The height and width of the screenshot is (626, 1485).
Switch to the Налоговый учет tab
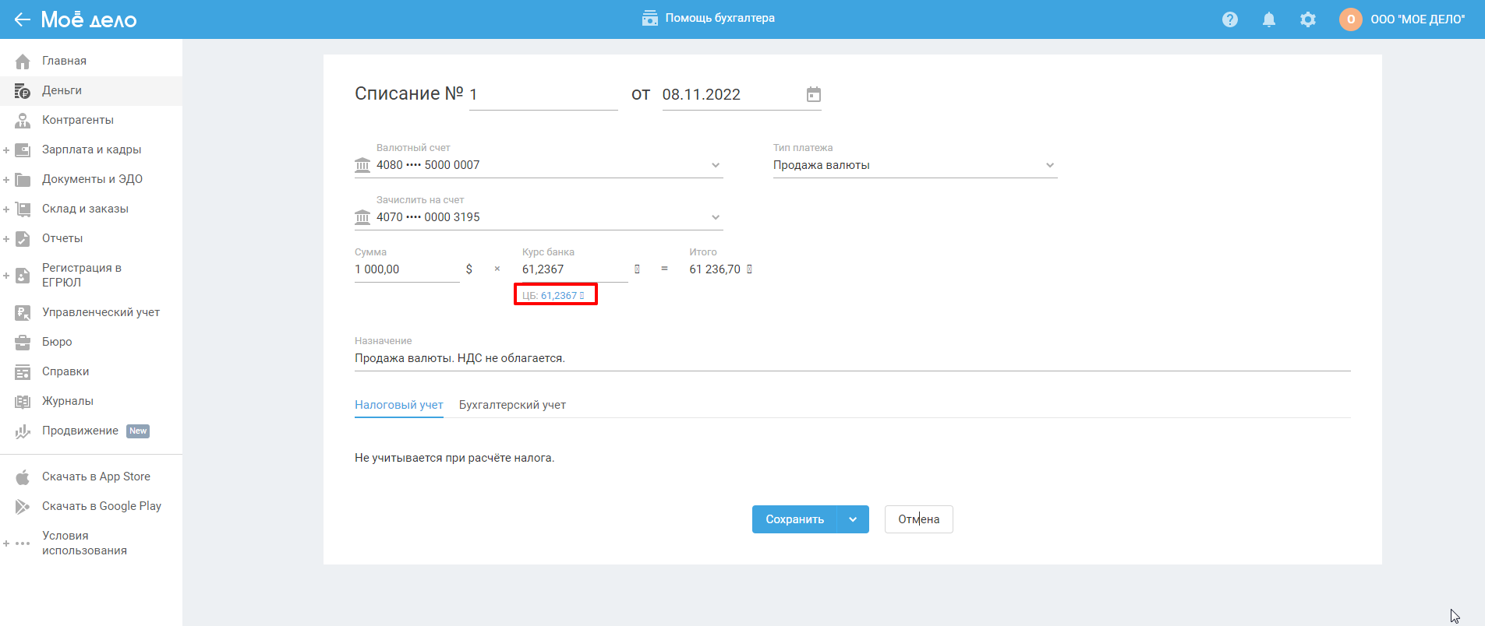(399, 405)
